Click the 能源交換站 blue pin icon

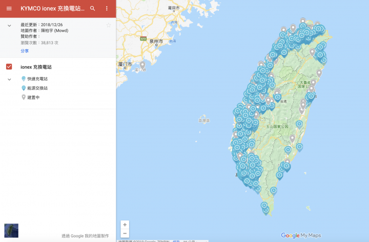tap(24, 88)
